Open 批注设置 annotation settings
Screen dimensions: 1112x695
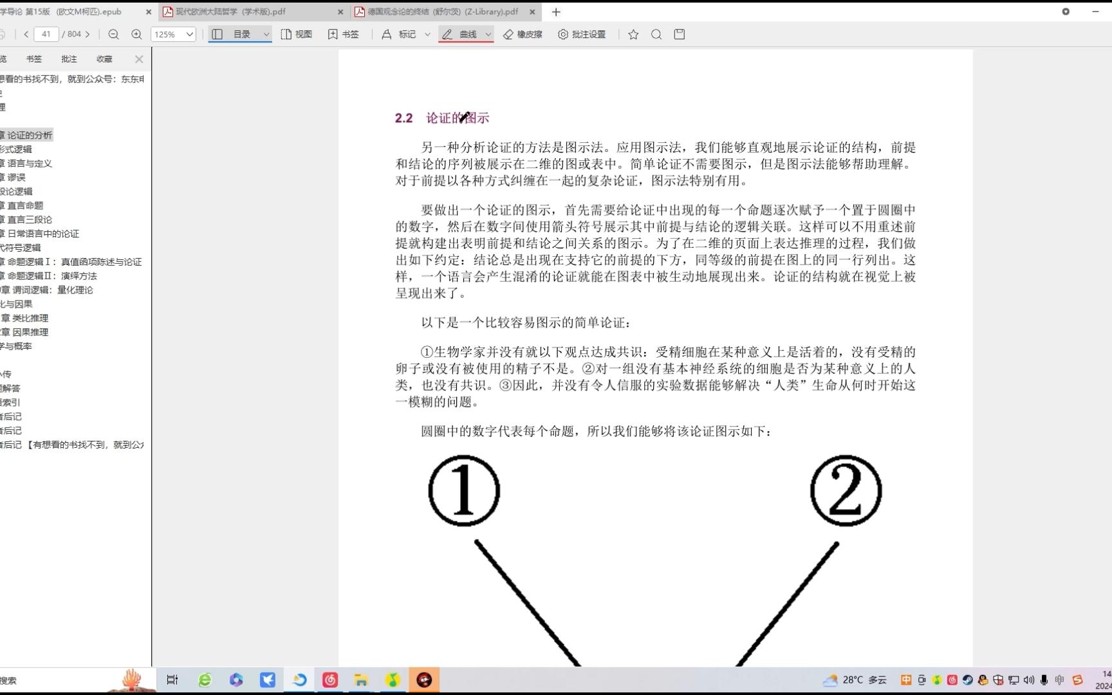click(582, 34)
